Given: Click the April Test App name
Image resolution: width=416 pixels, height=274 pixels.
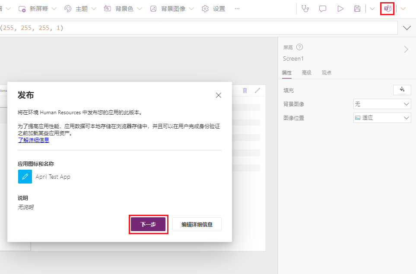Looking at the screenshot, I should [x=53, y=177].
